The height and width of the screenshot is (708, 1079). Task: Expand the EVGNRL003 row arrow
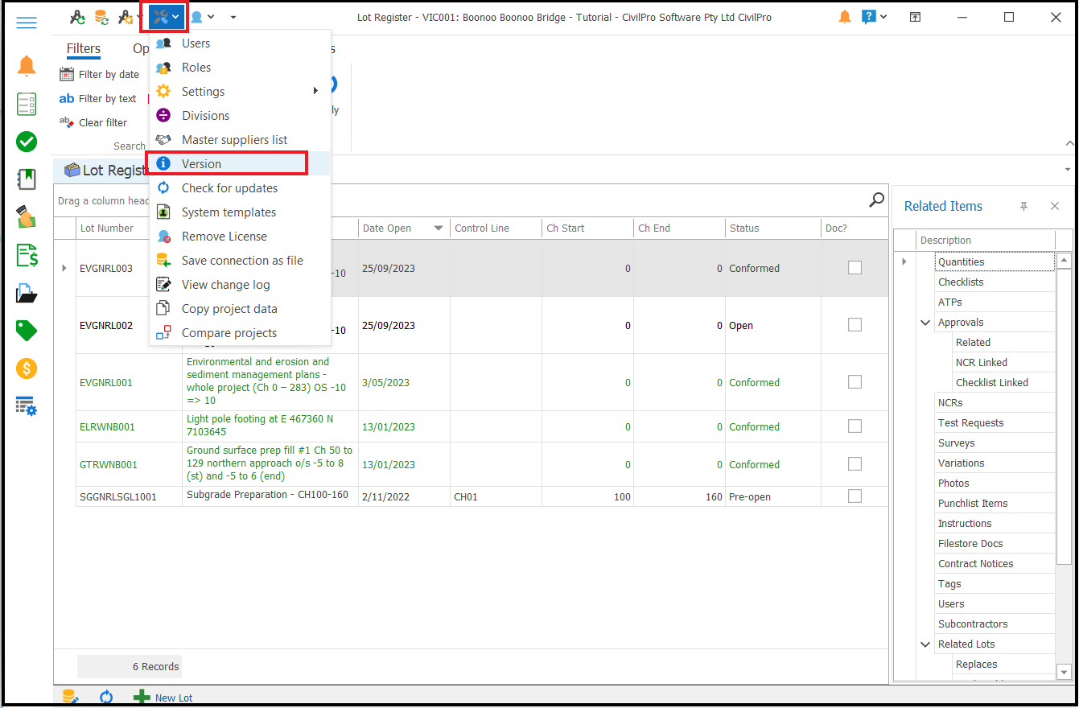point(64,268)
